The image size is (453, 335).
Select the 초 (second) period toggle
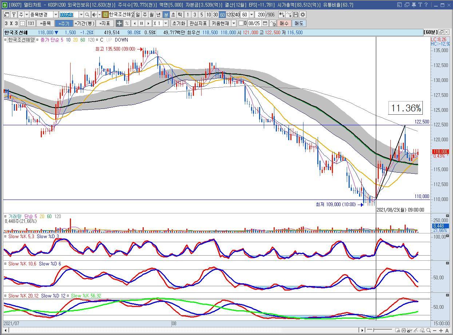tap(173, 15)
